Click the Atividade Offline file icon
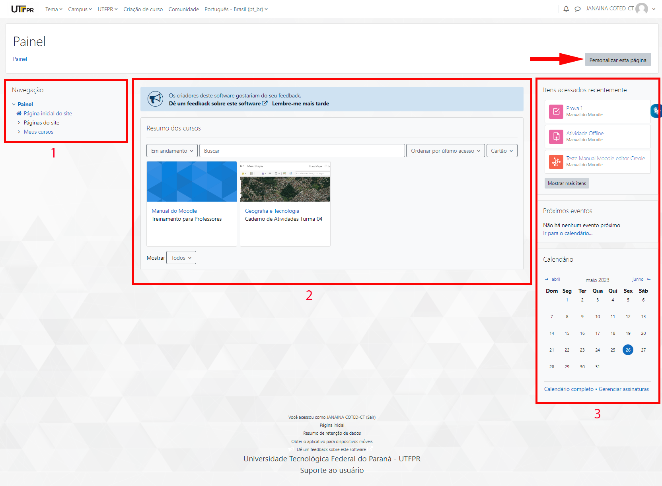The height and width of the screenshot is (486, 662). coord(556,137)
